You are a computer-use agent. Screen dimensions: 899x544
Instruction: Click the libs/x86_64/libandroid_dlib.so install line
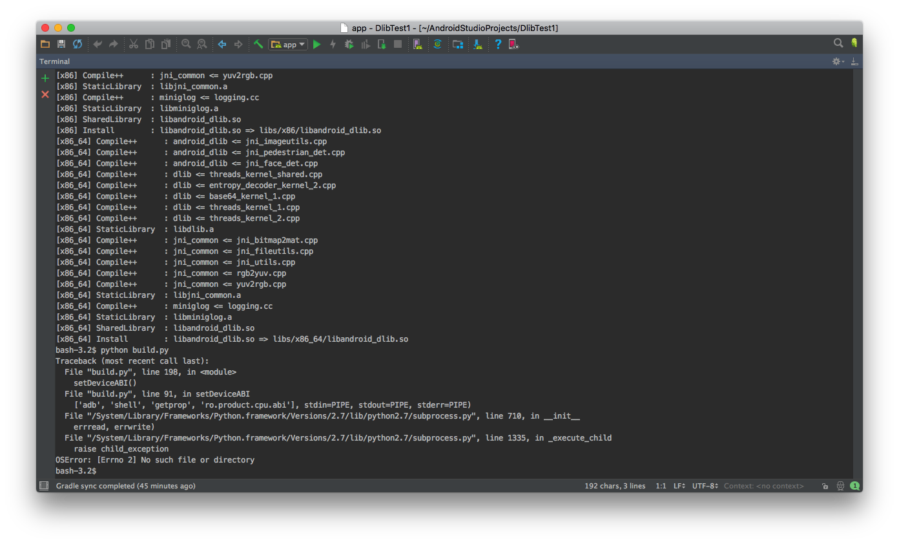pos(232,339)
